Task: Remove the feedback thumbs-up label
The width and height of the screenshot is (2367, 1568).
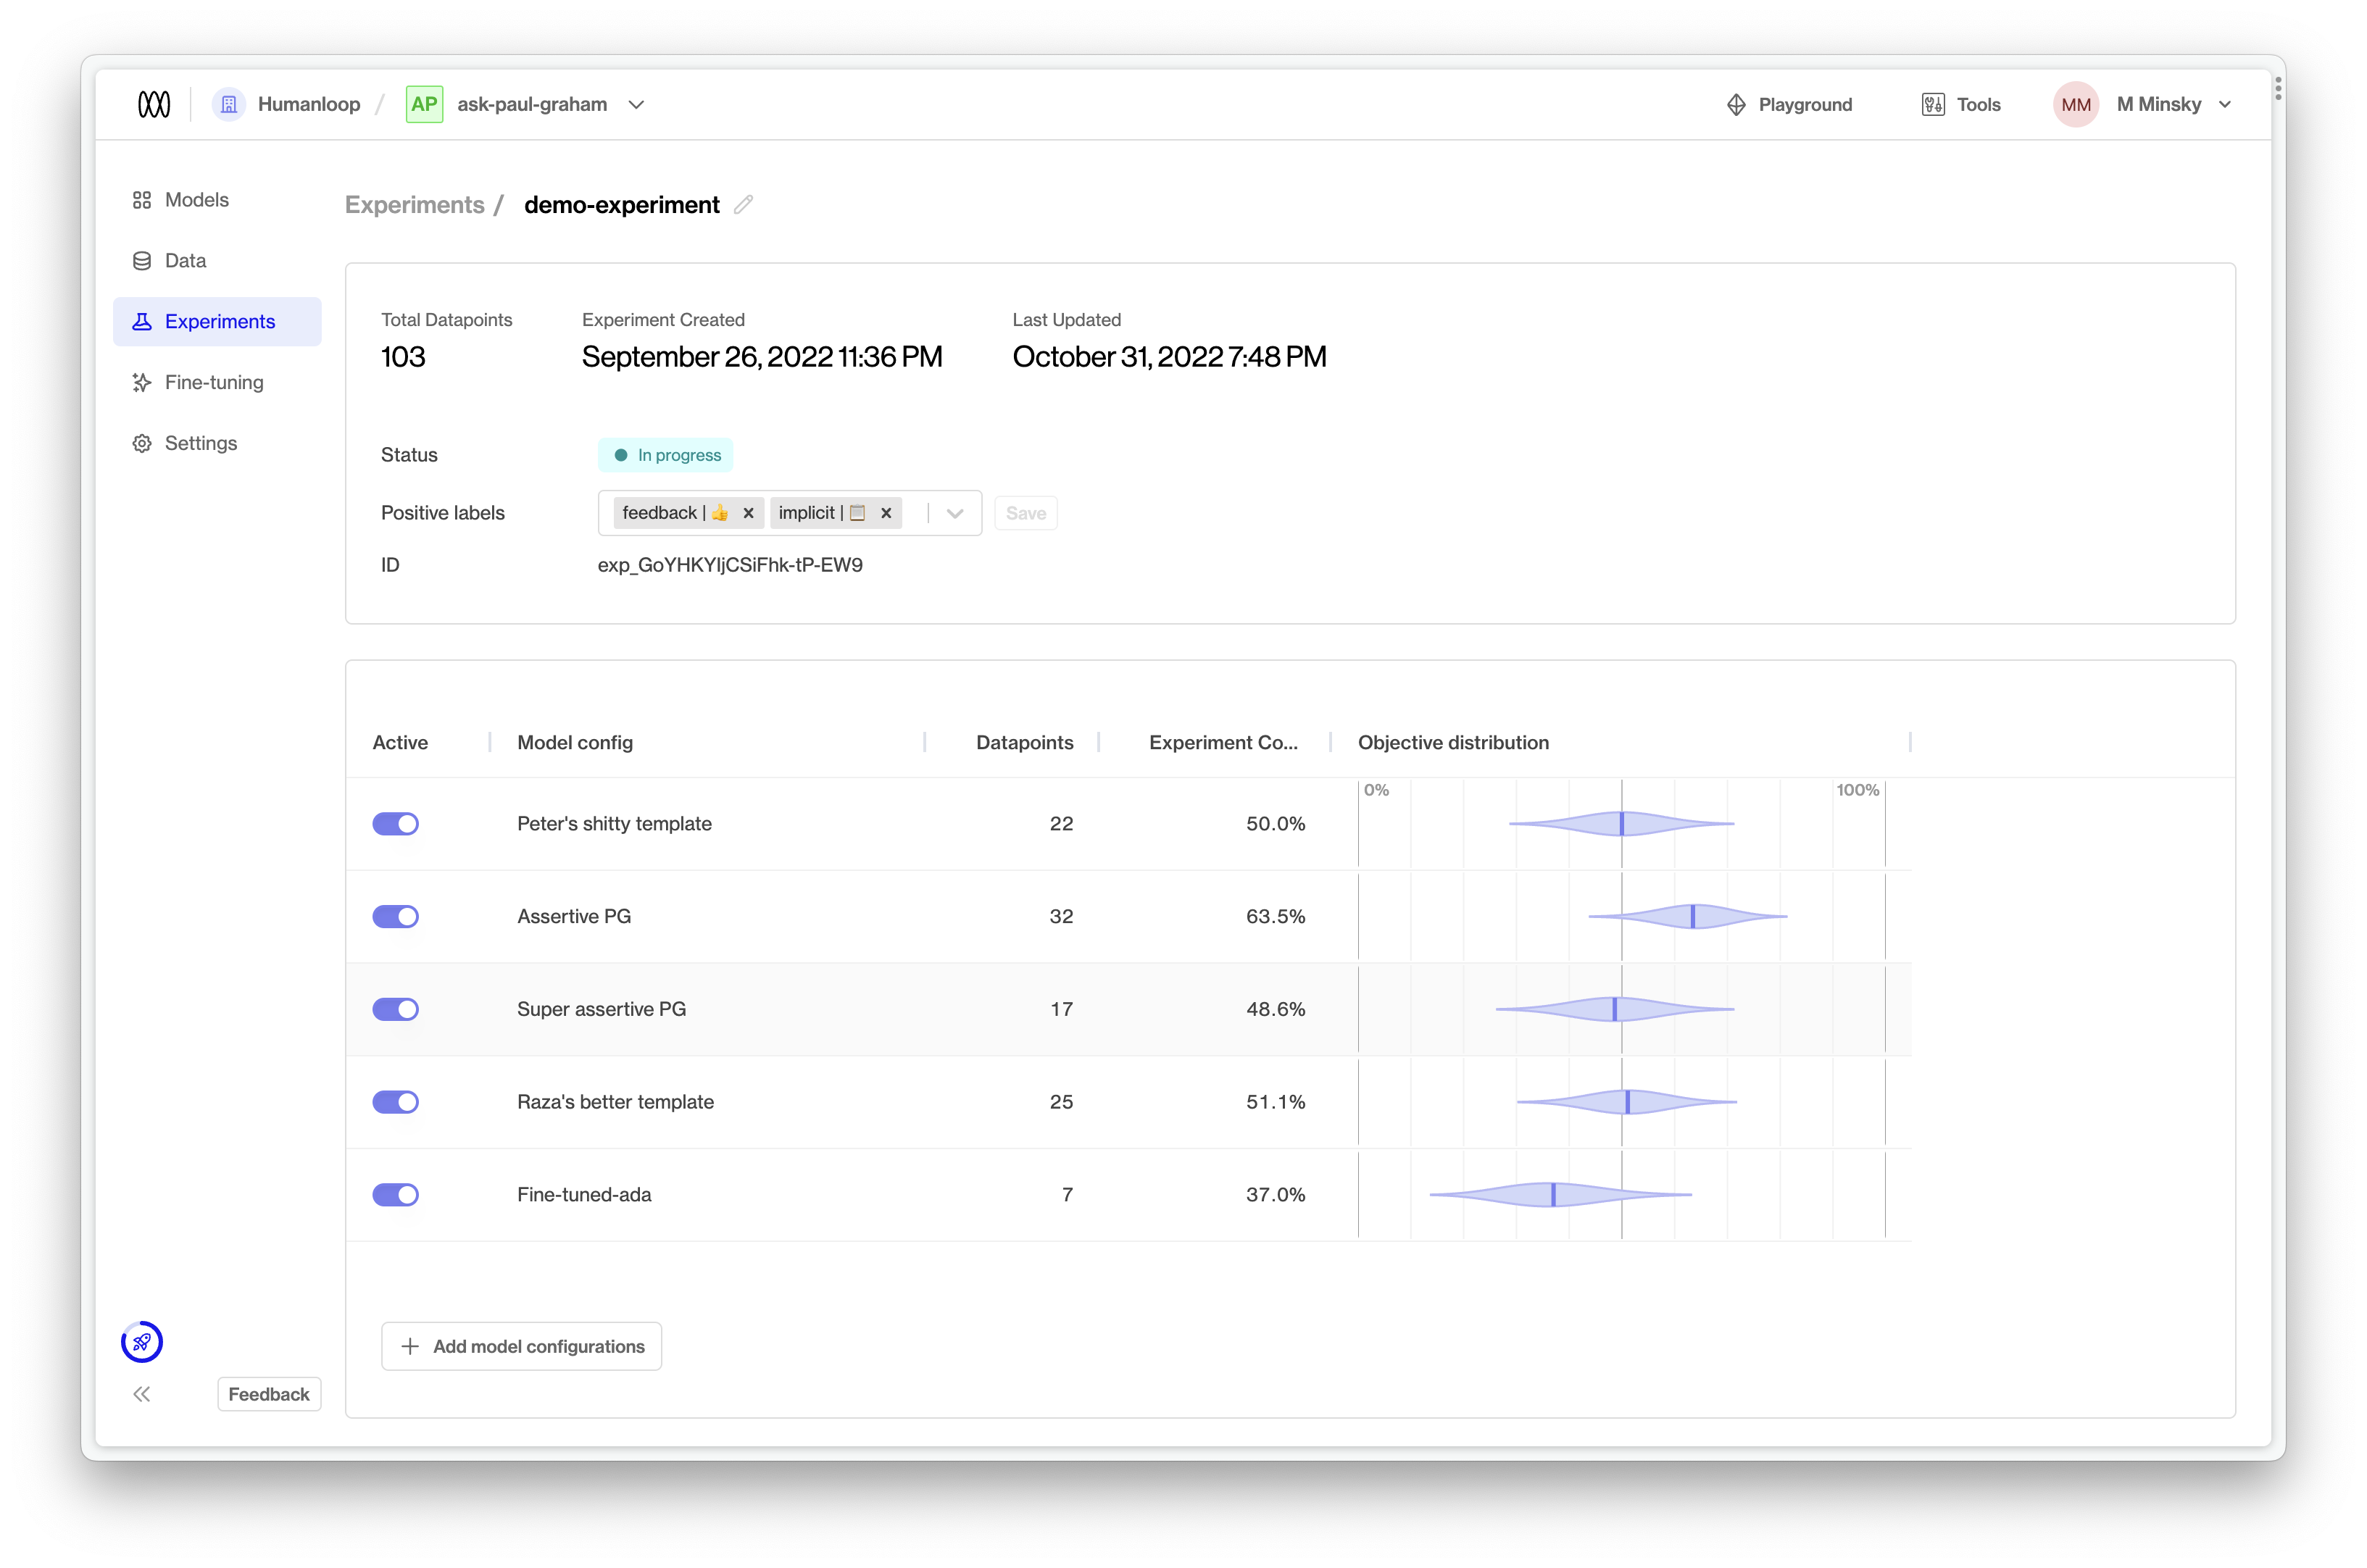Action: [x=748, y=513]
